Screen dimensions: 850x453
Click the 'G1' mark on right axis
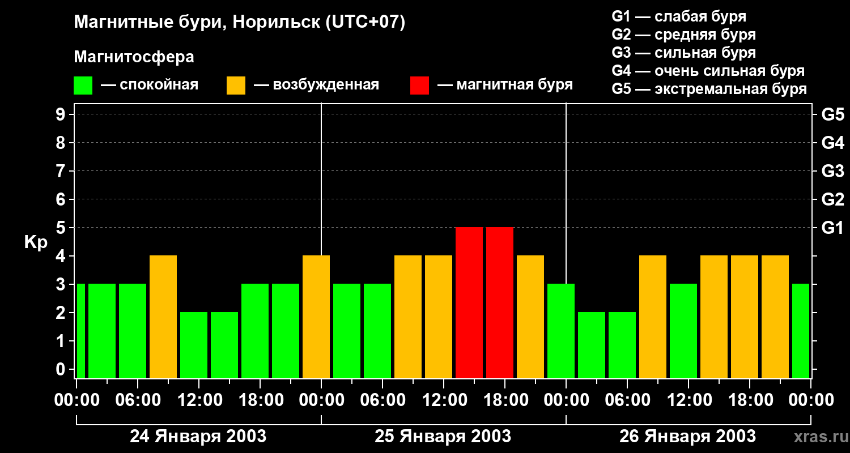832,228
